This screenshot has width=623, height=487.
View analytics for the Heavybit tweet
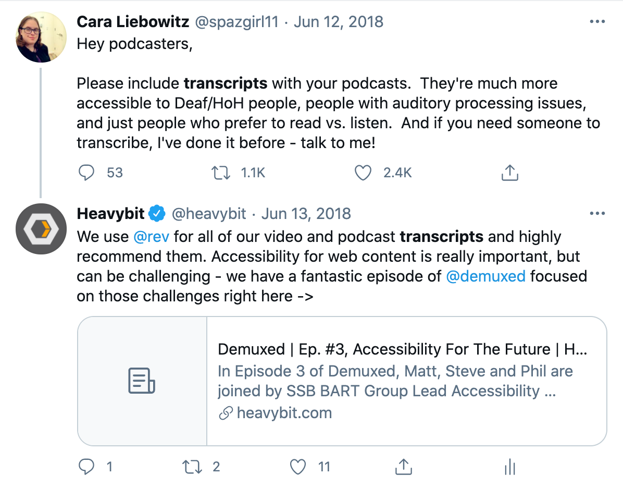[510, 467]
